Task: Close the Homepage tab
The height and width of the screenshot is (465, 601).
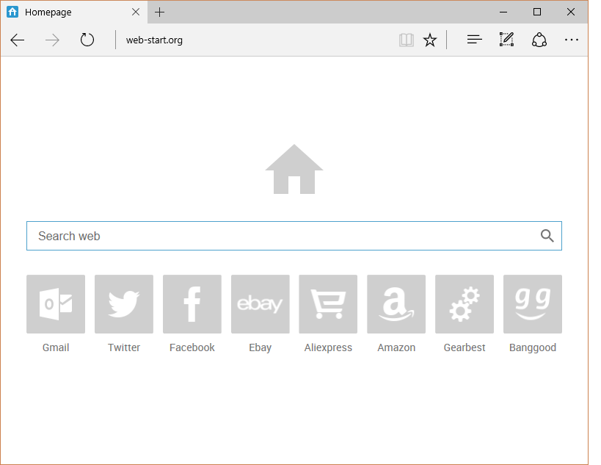Action: point(136,12)
